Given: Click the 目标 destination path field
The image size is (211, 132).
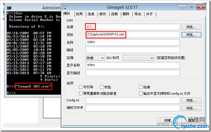Looking at the screenshot, I should coord(133,35).
